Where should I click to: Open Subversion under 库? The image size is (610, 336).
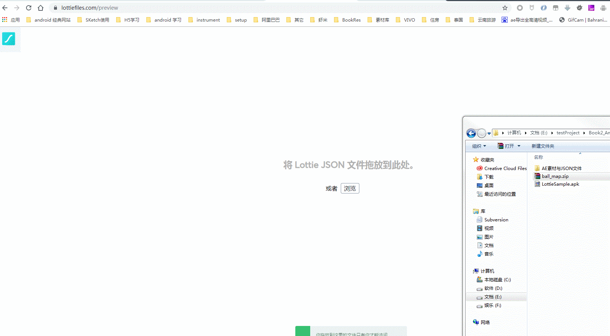492,220
